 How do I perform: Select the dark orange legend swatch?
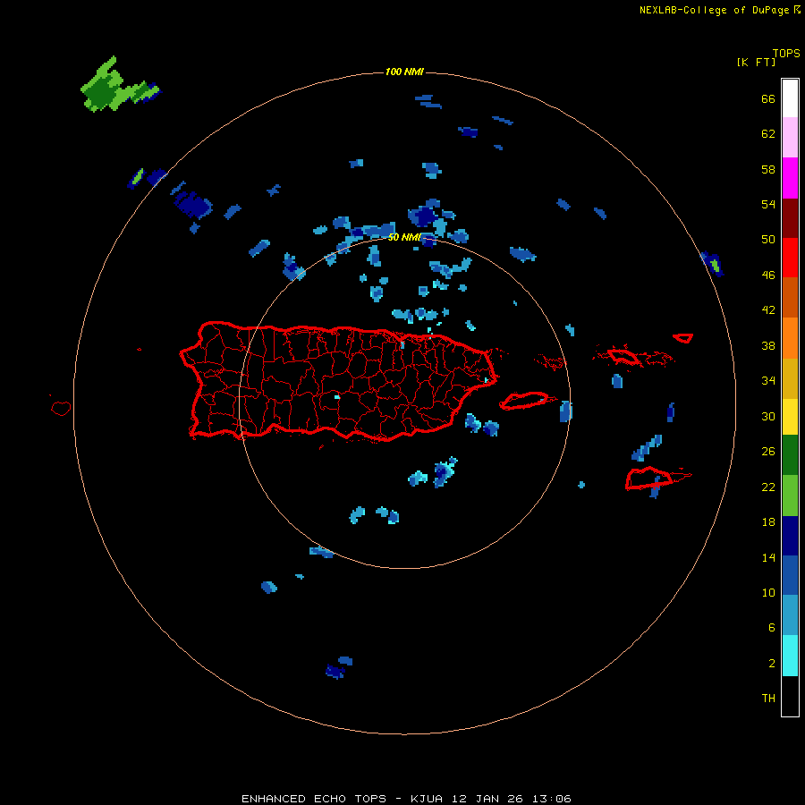click(x=790, y=297)
